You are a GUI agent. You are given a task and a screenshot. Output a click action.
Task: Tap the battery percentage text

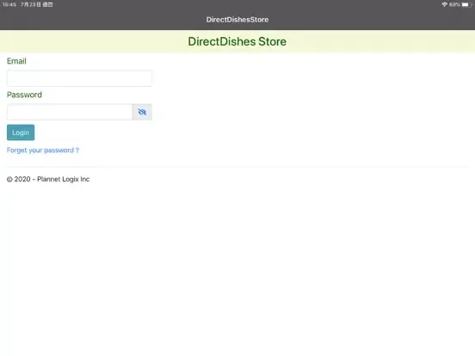454,4
